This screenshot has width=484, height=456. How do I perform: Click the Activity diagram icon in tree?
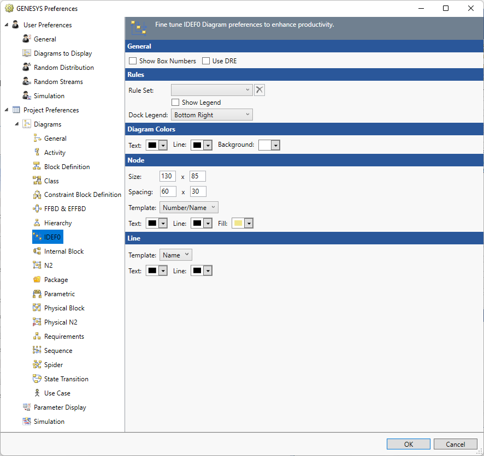37,153
